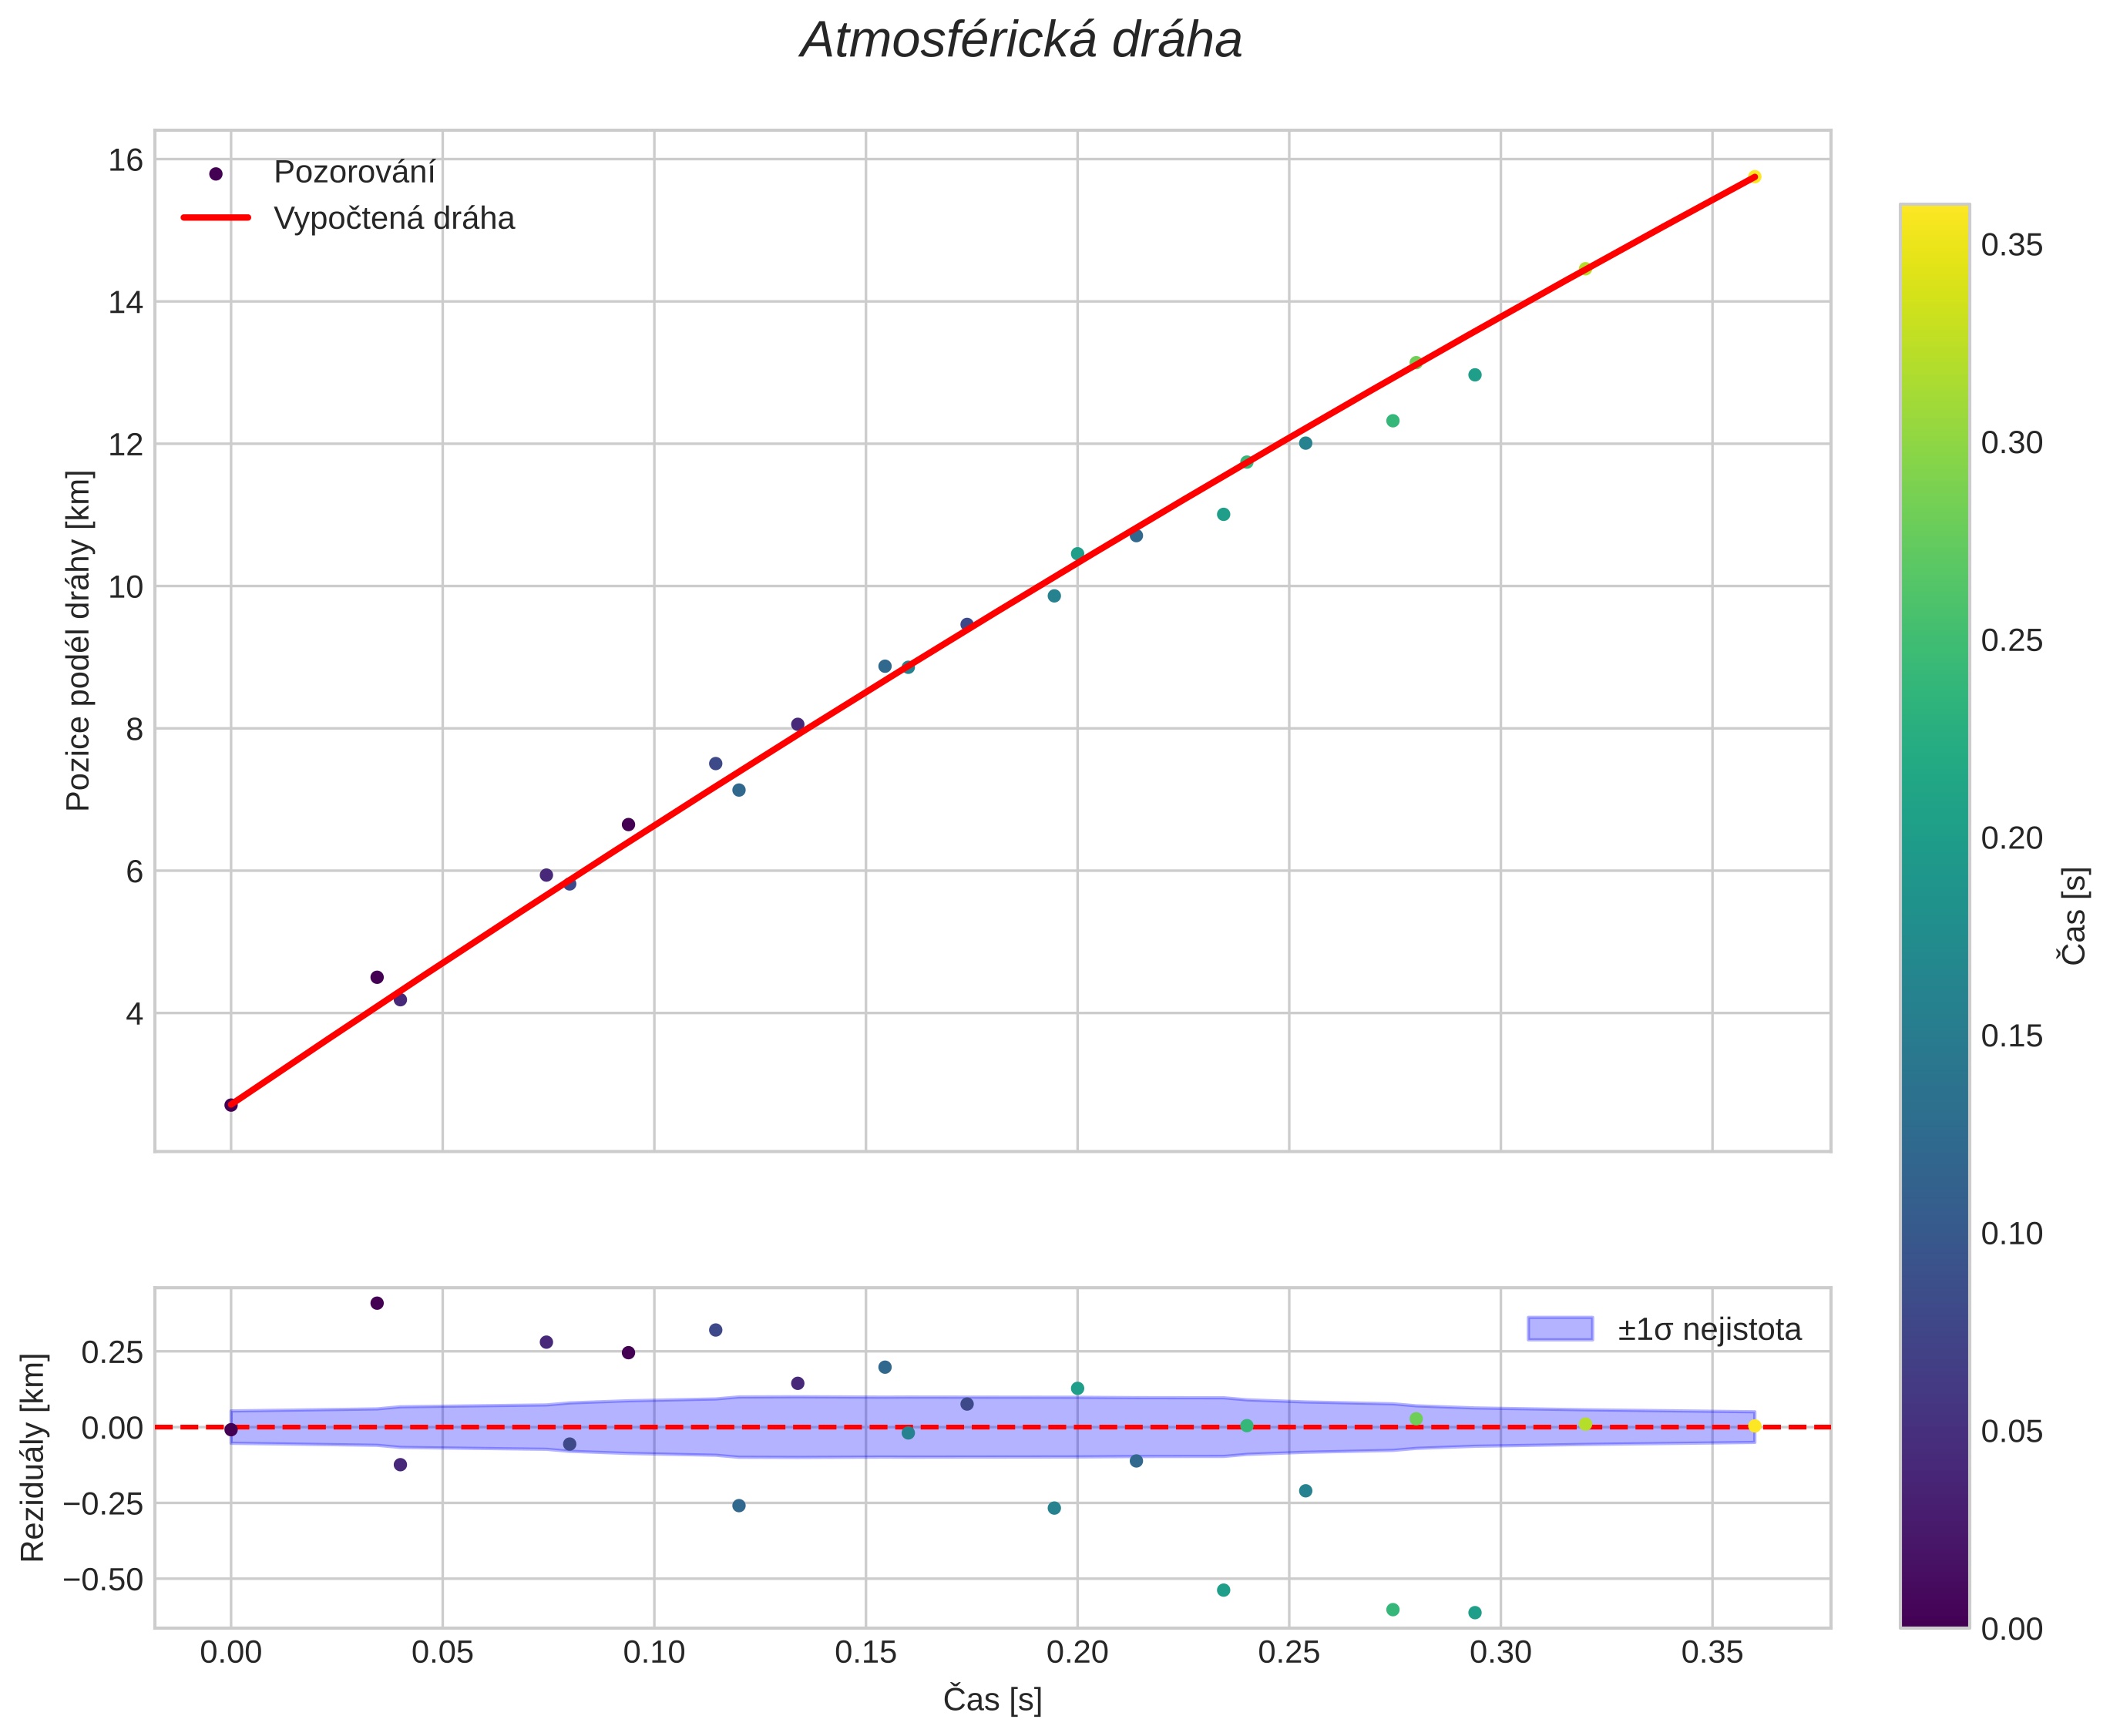Click the viridis colorbar gradient
This screenshot has width=2110, height=1736.
point(1934,916)
